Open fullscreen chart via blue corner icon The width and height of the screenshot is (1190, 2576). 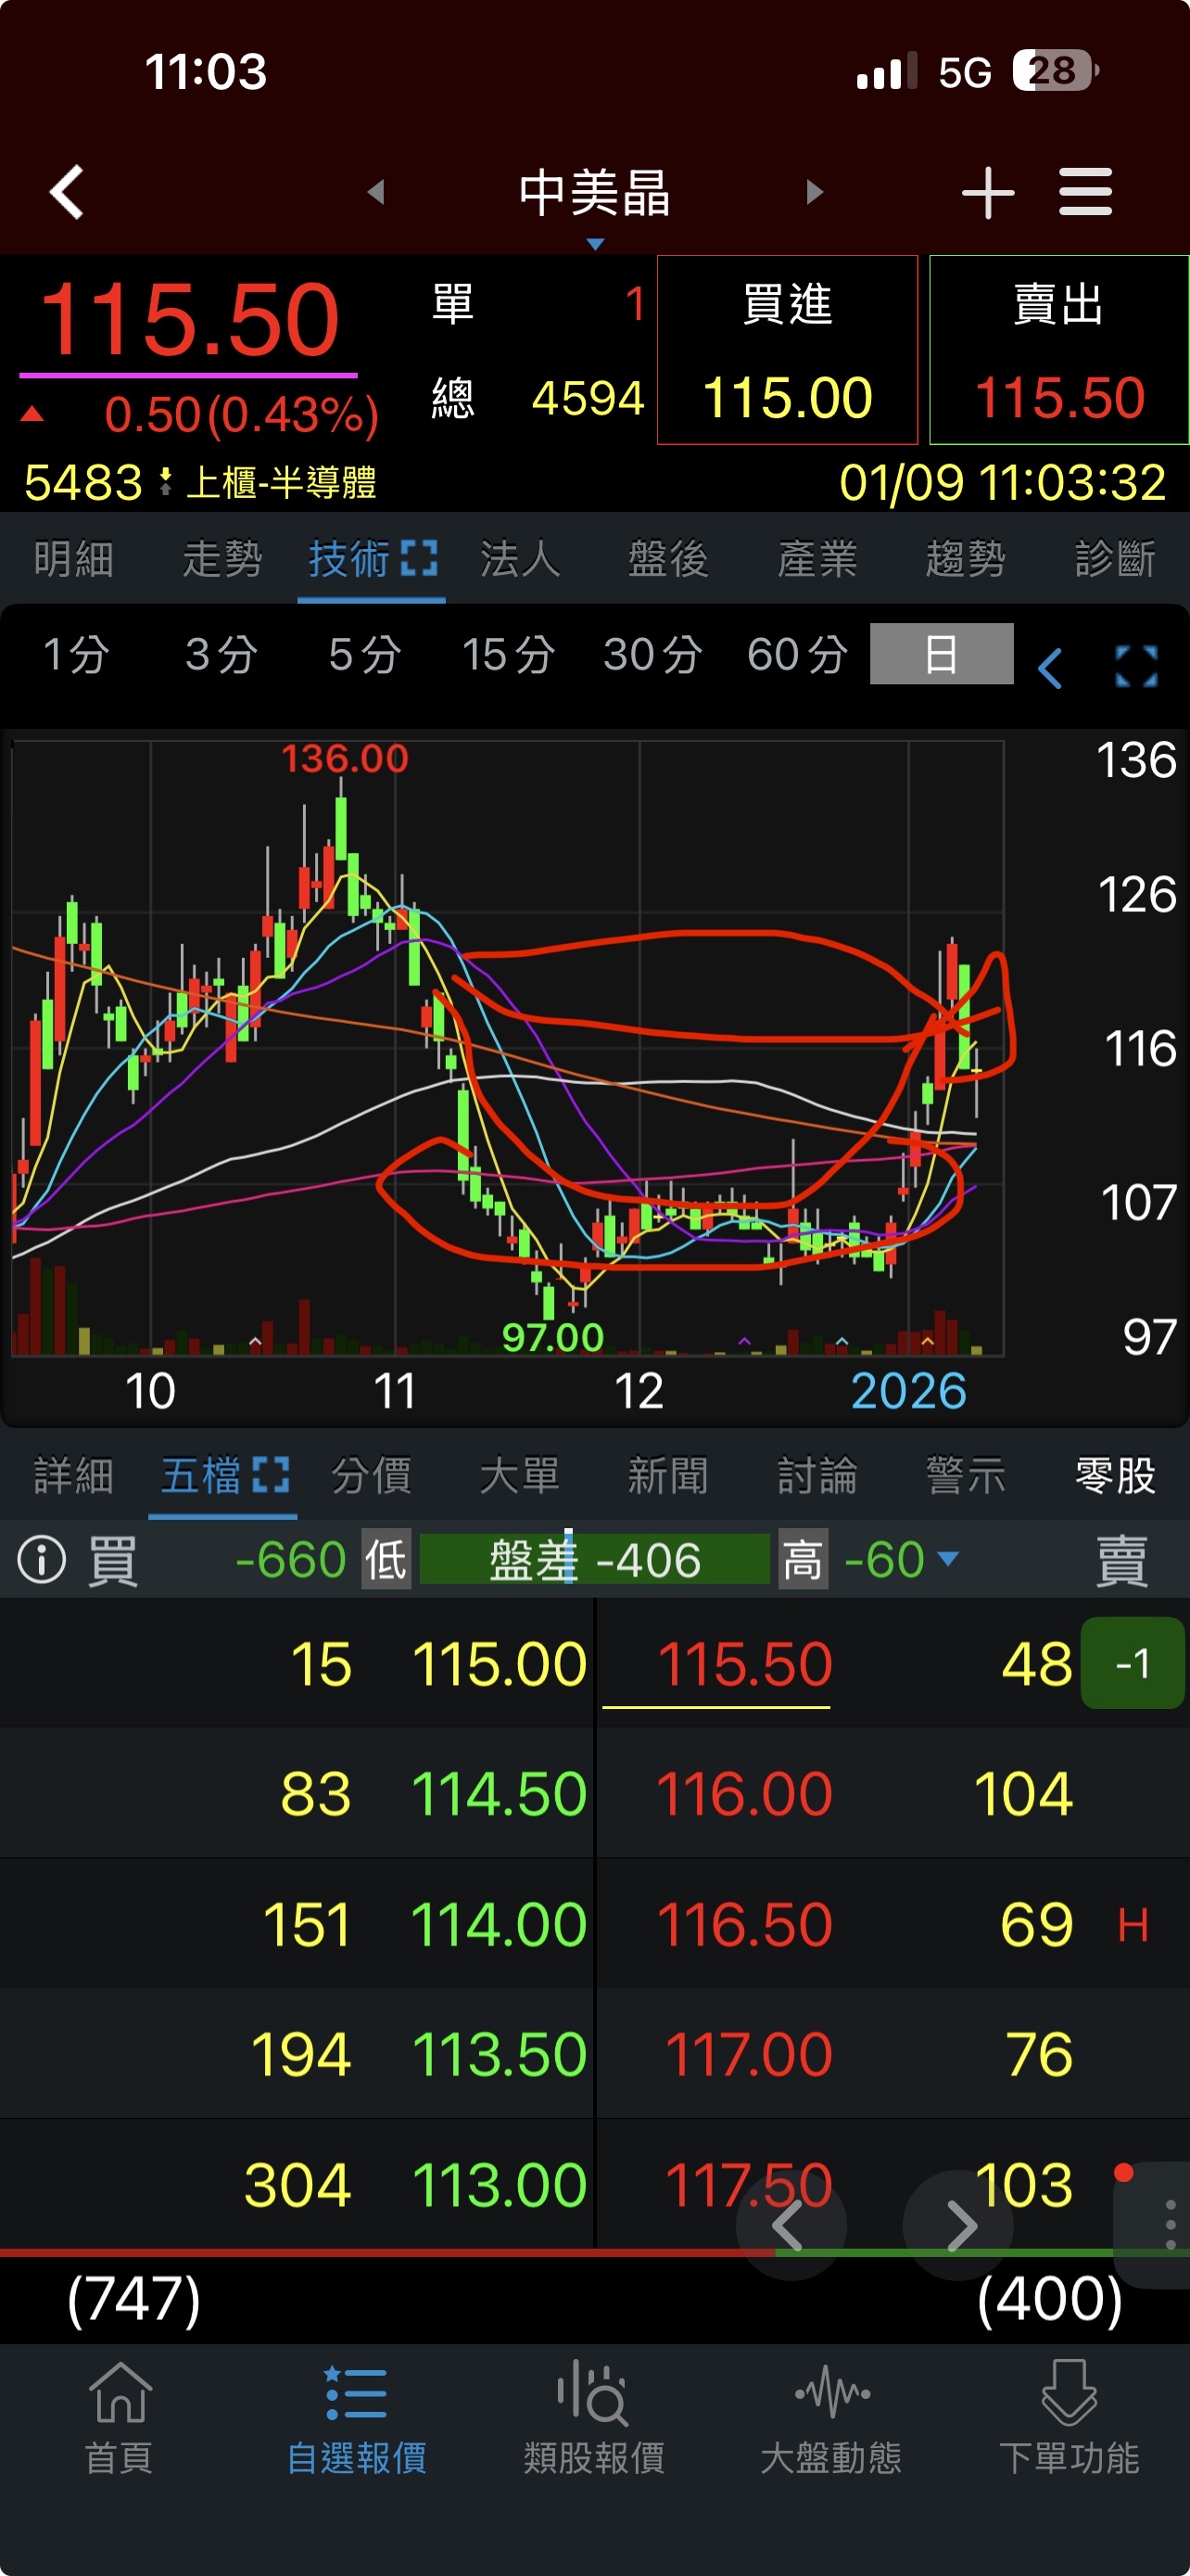1136,666
